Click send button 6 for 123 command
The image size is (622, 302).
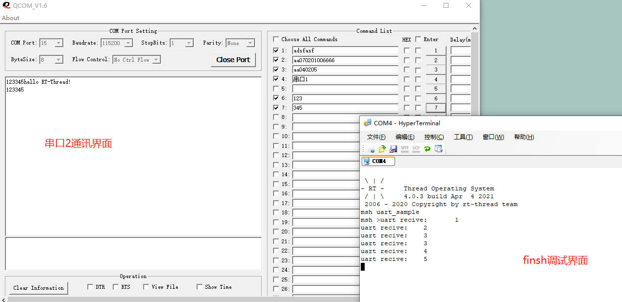tap(436, 98)
